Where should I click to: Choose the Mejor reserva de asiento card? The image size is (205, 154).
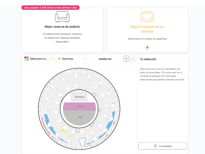pyautogui.click(x=62, y=30)
